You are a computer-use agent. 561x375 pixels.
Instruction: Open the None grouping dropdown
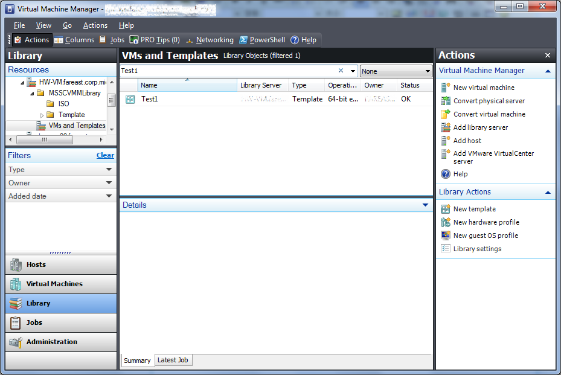pyautogui.click(x=396, y=71)
